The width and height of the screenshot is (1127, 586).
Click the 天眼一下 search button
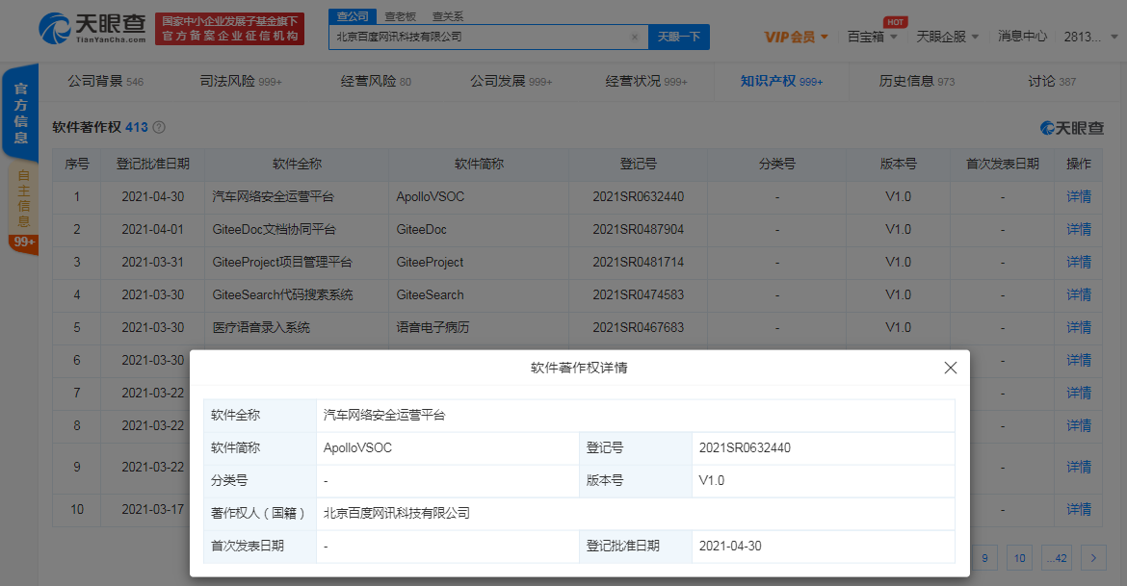click(678, 37)
